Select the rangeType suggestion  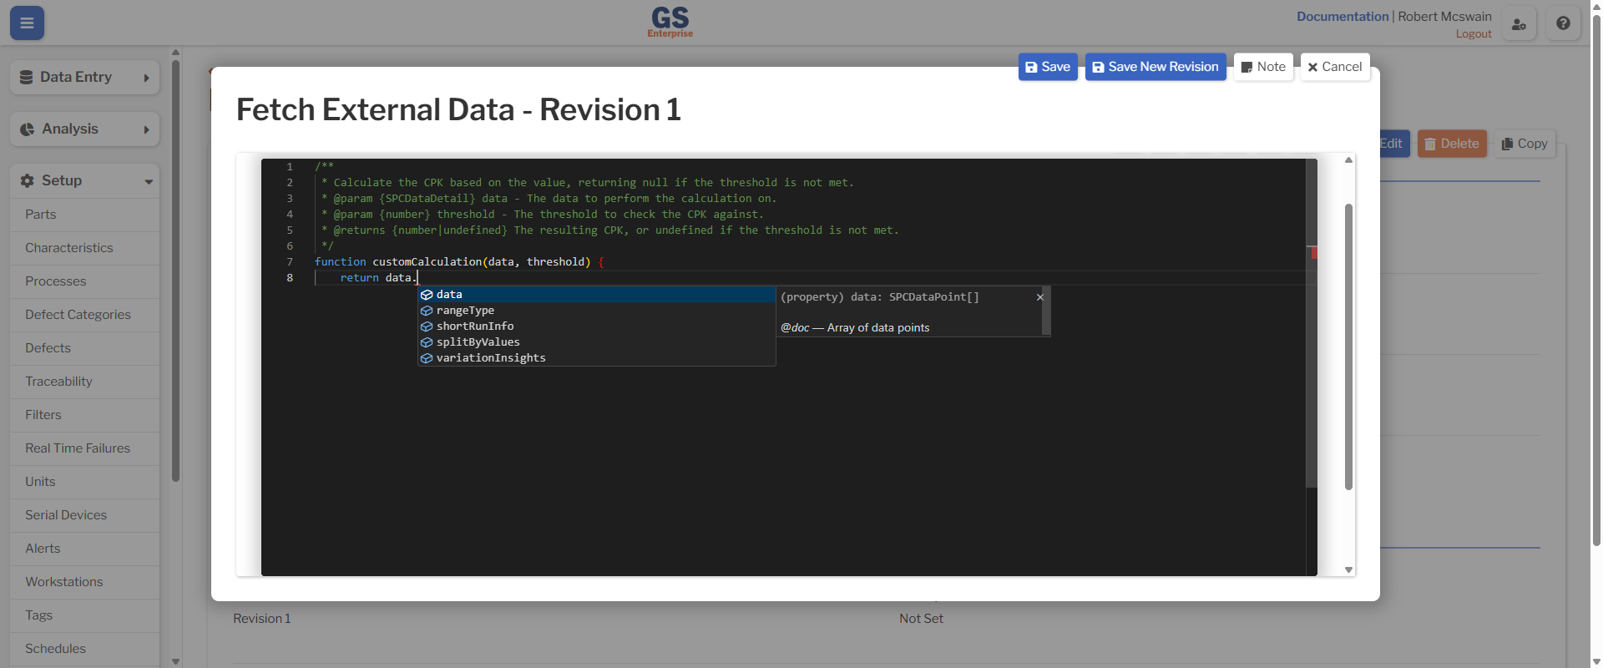click(596, 311)
